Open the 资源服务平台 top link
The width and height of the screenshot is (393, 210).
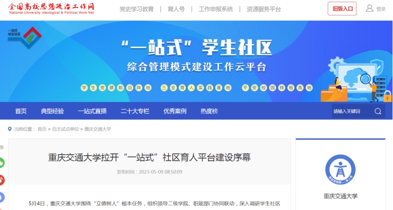point(264,9)
